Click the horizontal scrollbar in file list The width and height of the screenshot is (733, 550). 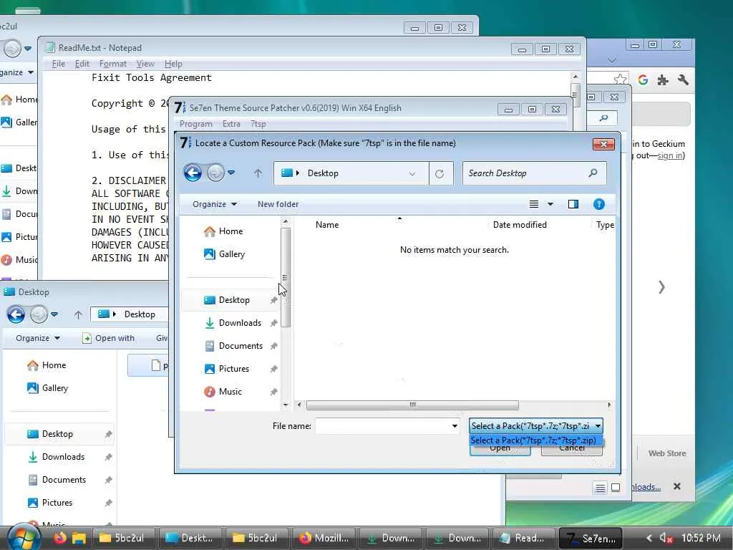(412, 405)
